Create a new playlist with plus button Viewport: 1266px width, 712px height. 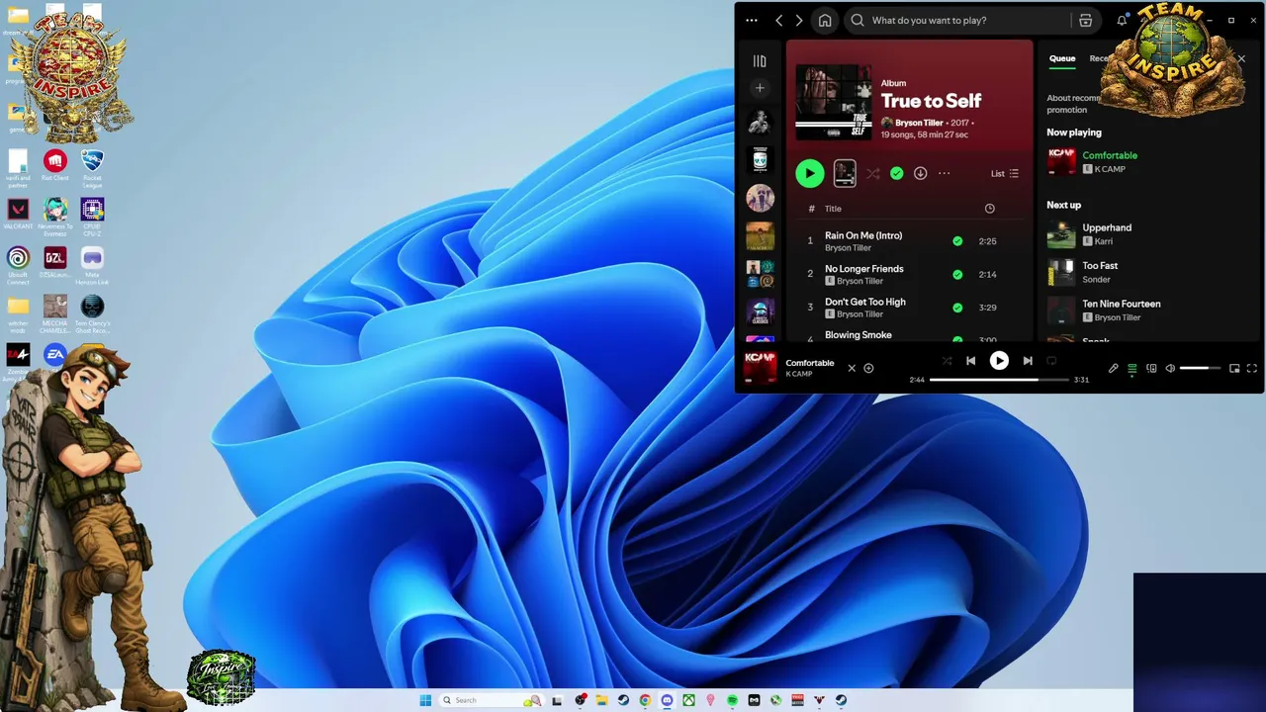(x=760, y=88)
